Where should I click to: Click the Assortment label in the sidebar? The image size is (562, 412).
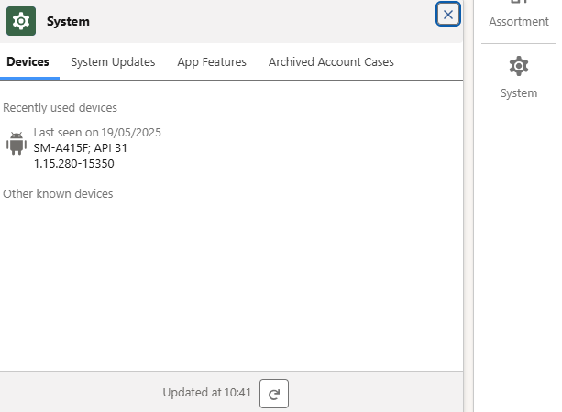tap(518, 22)
